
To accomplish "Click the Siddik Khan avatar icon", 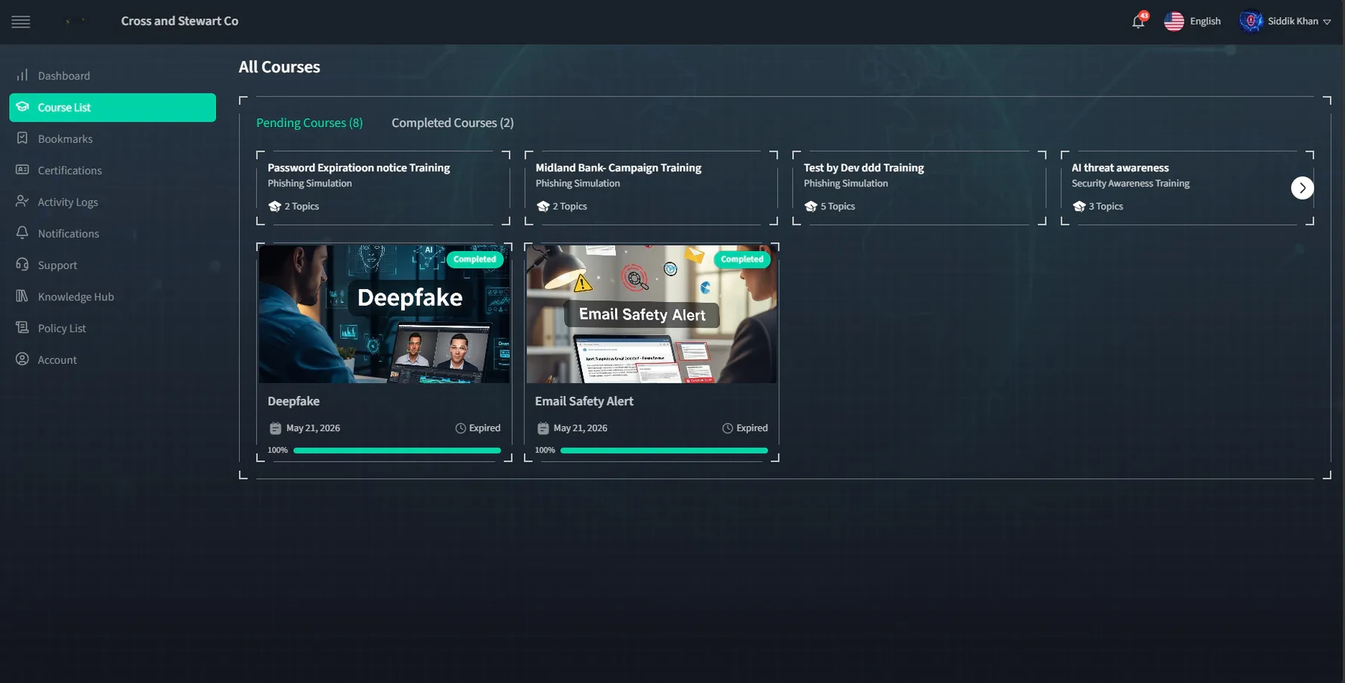I will pos(1251,21).
